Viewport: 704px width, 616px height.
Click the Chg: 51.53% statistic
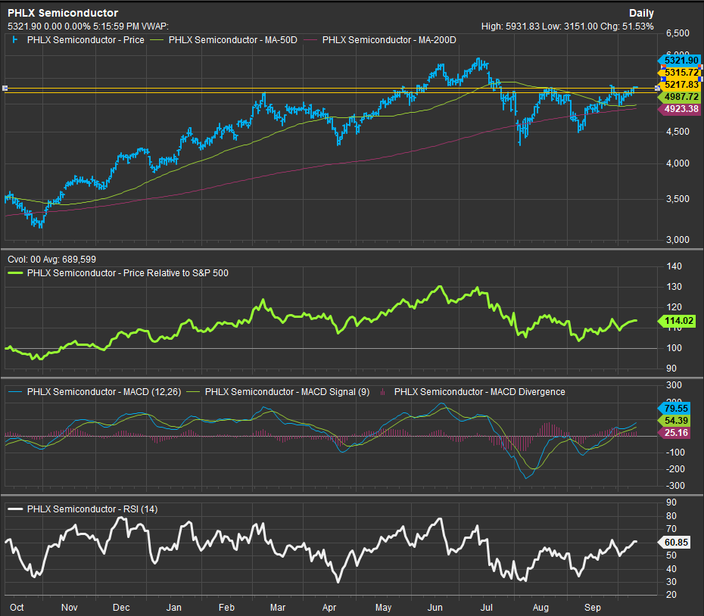[x=628, y=26]
